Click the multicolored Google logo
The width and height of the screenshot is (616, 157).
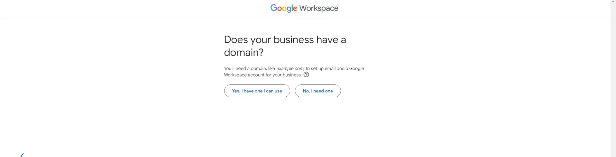pyautogui.click(x=284, y=8)
